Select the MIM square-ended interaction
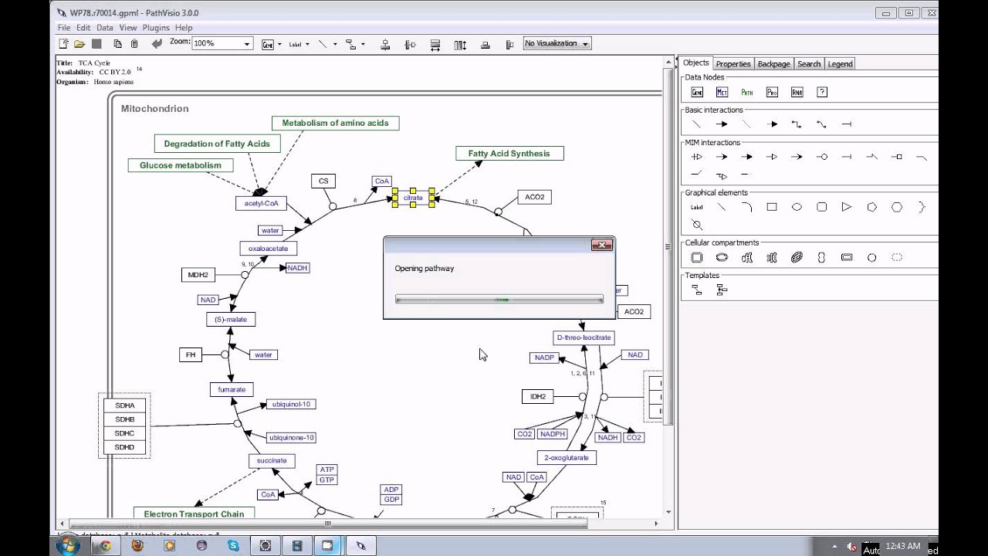The height and width of the screenshot is (556, 988). 897,157
